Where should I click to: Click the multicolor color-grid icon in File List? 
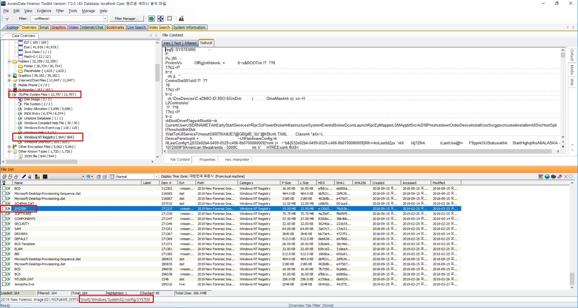click(37, 177)
